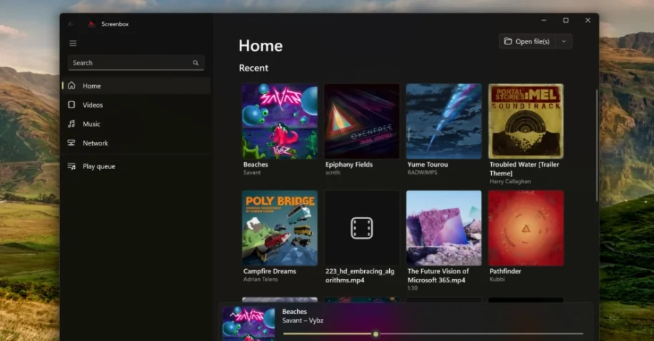Click the Adrian Talens artist label
This screenshot has width=654, height=341.
click(261, 280)
